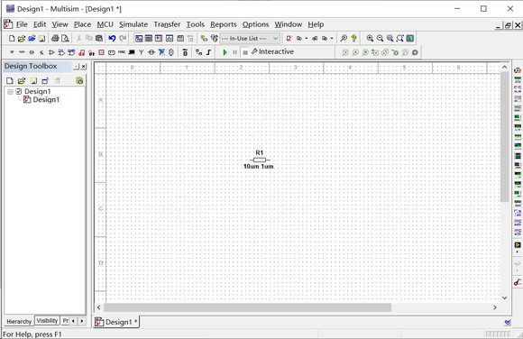The image size is (523, 339).
Task: Place a Transistor component
Action: click(x=41, y=52)
